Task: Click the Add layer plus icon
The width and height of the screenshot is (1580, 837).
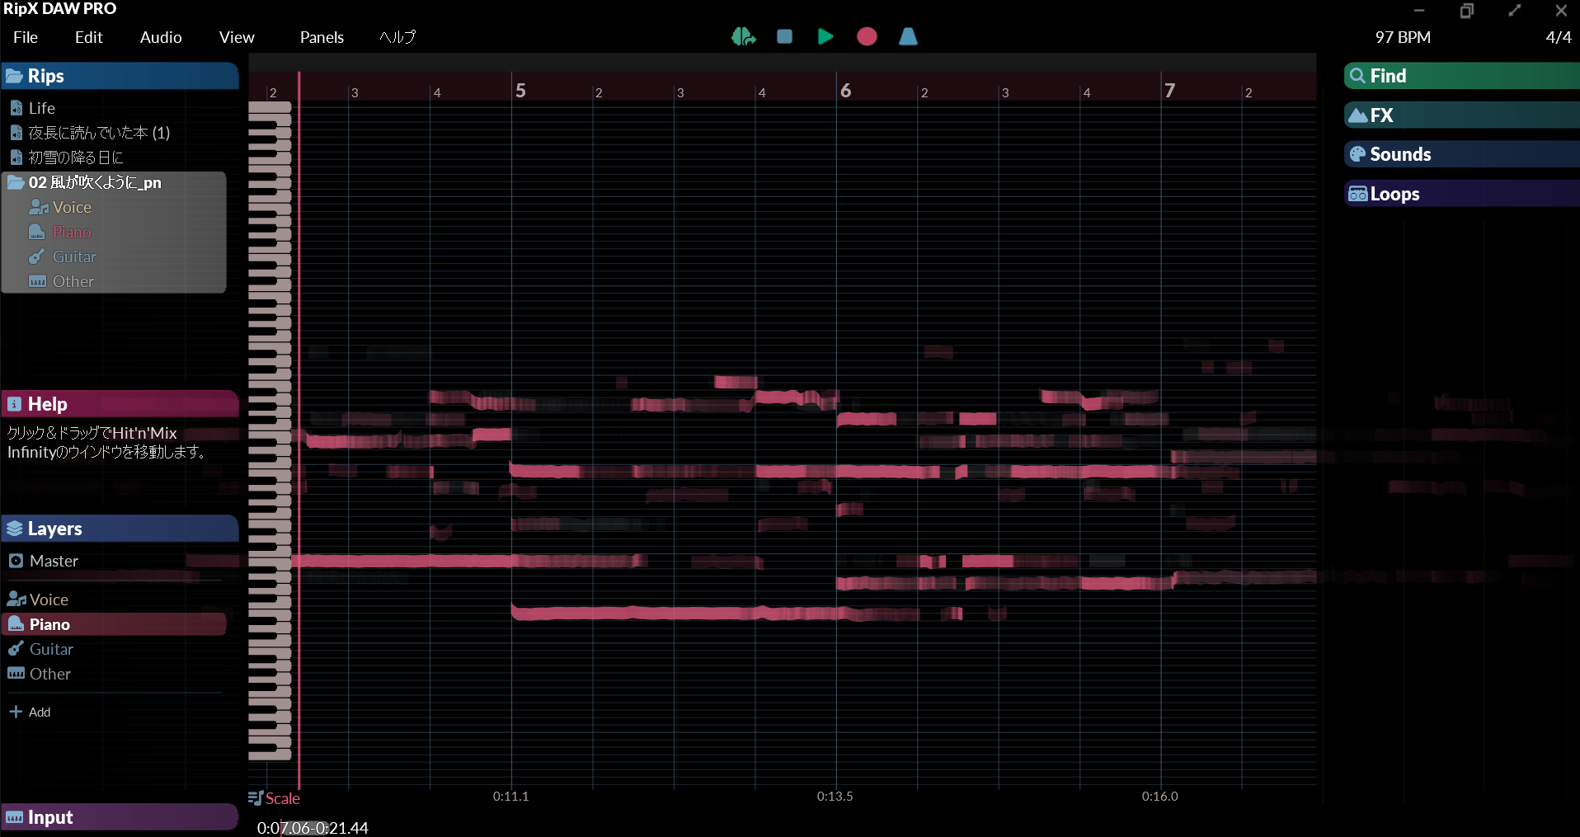Action: pos(16,712)
